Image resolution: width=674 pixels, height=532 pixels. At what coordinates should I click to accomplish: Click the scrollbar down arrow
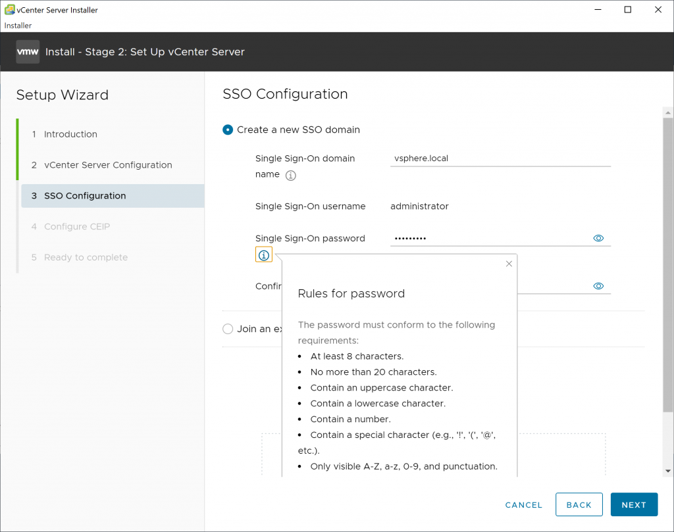(x=667, y=471)
